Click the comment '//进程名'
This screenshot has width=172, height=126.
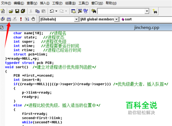pos(58,33)
